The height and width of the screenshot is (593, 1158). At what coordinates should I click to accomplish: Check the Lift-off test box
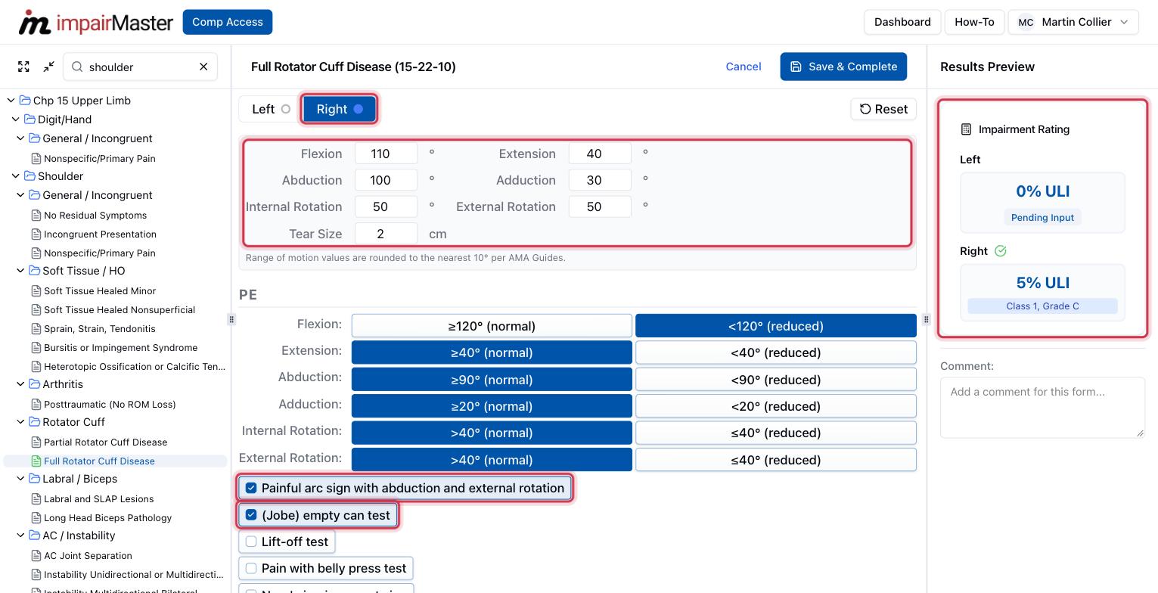pos(251,542)
